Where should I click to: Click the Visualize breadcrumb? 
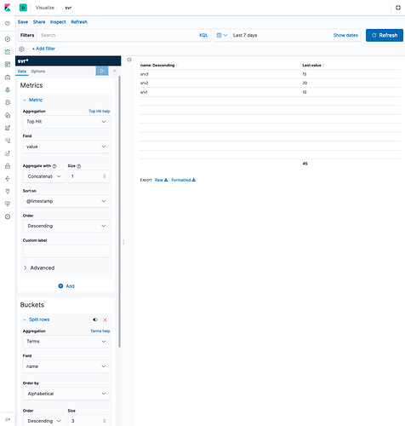(x=45, y=8)
